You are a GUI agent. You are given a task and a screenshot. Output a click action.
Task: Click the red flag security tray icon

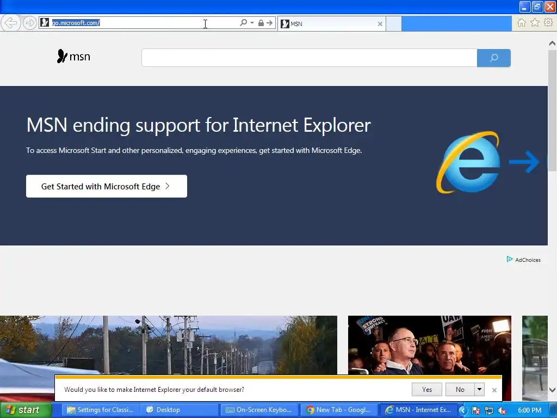pyautogui.click(x=476, y=410)
